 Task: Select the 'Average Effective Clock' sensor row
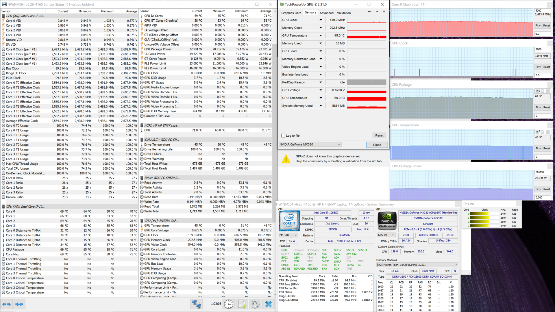pos(69,121)
